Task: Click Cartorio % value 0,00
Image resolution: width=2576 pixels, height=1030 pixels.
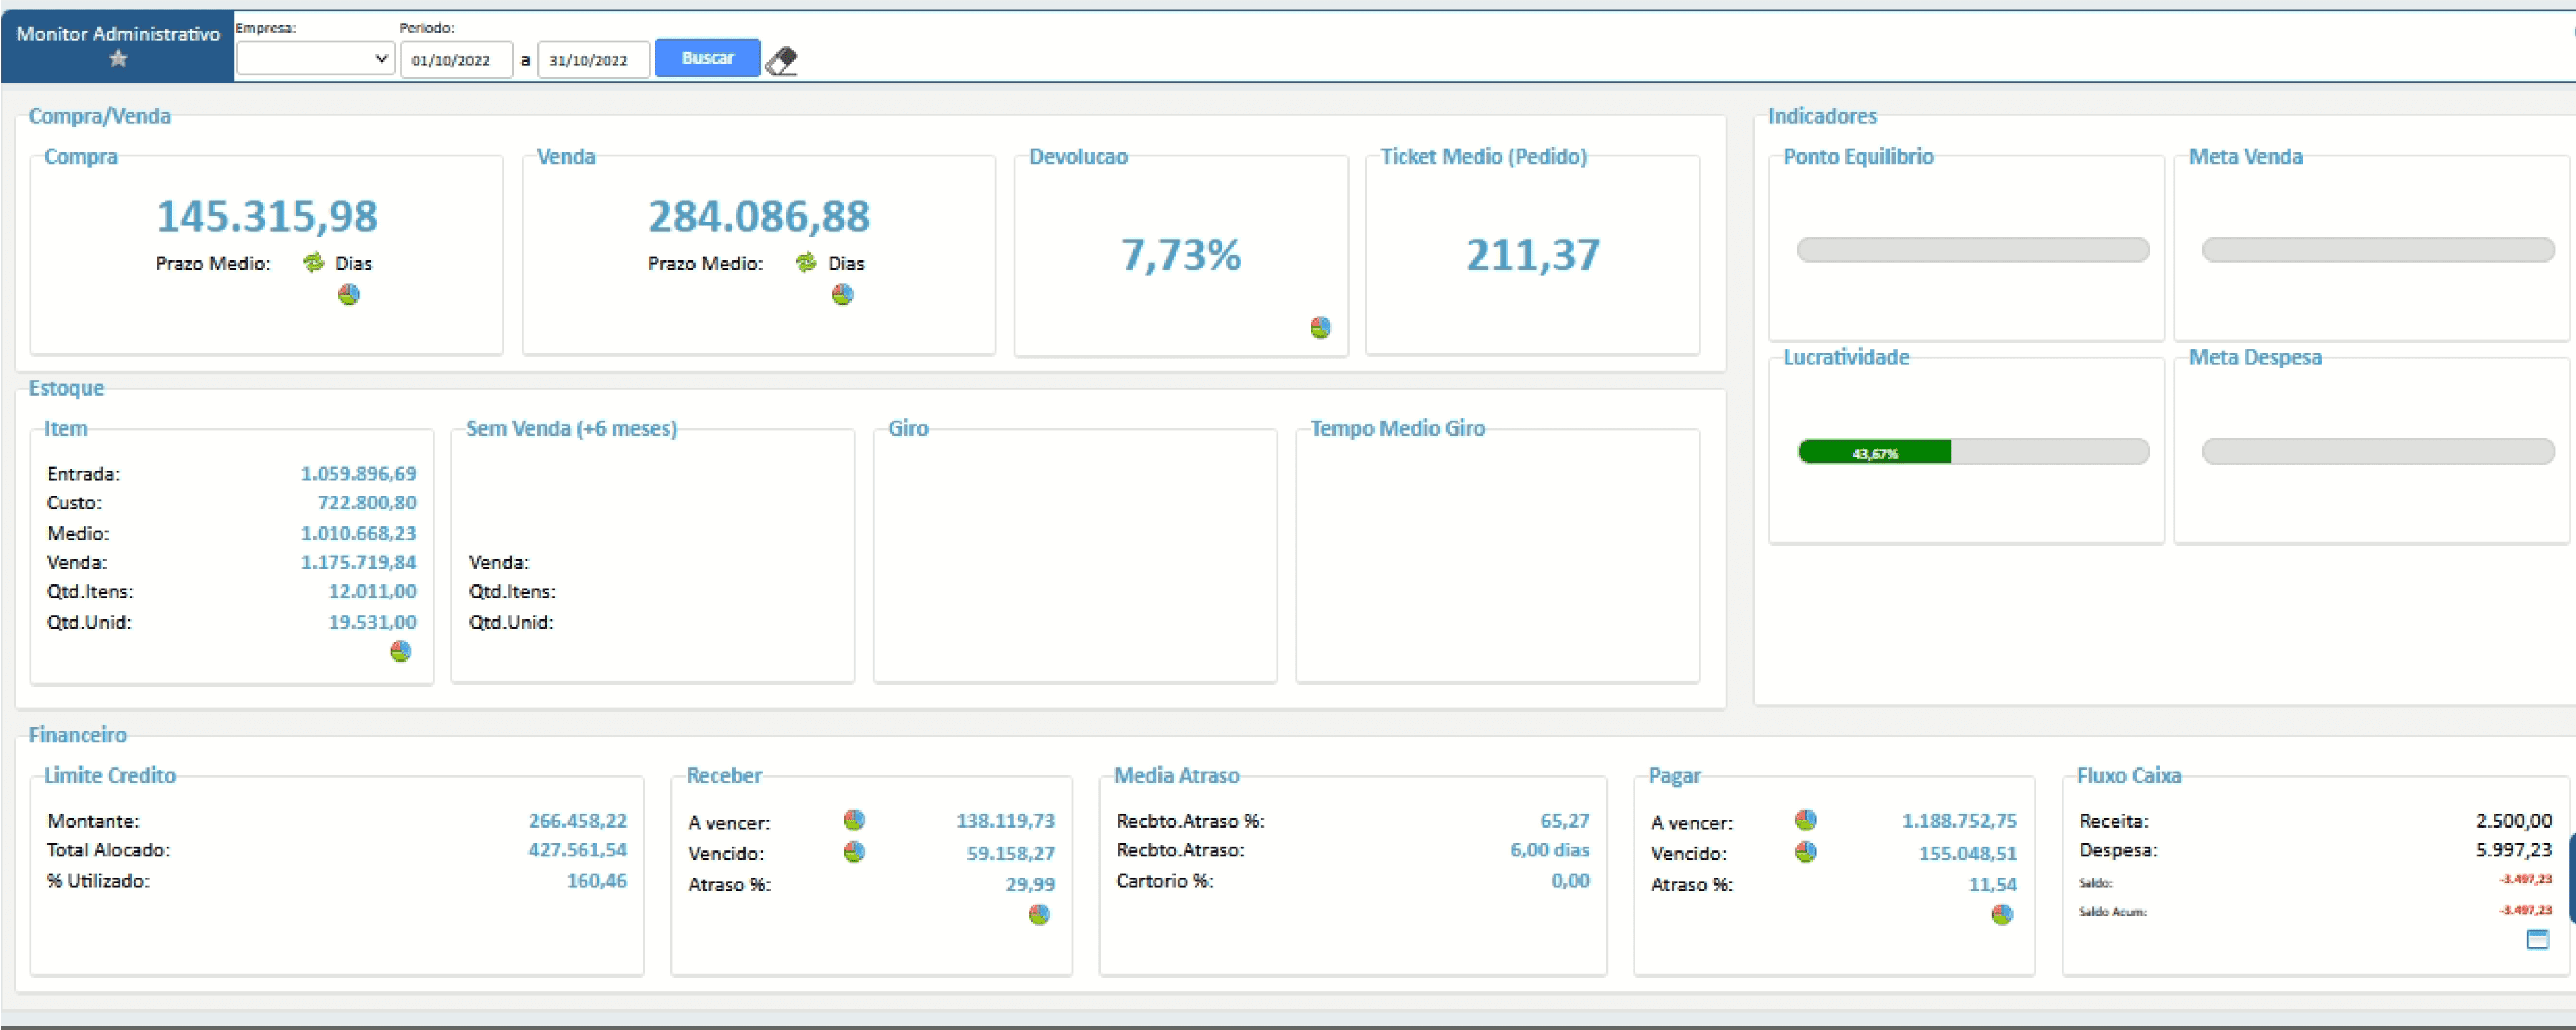Action: pyautogui.click(x=1570, y=880)
